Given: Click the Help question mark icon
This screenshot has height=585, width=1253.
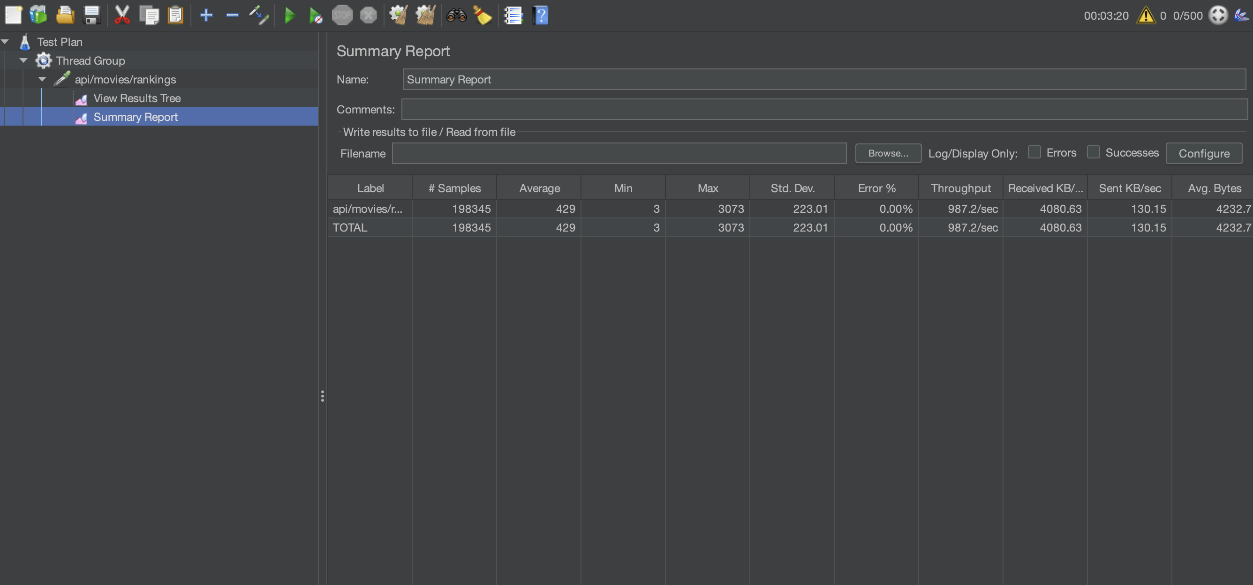Looking at the screenshot, I should point(540,15).
